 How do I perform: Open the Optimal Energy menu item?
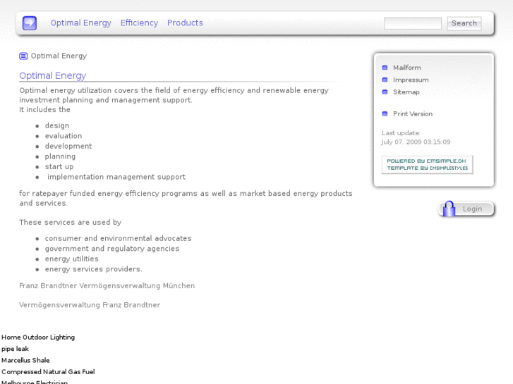click(81, 23)
